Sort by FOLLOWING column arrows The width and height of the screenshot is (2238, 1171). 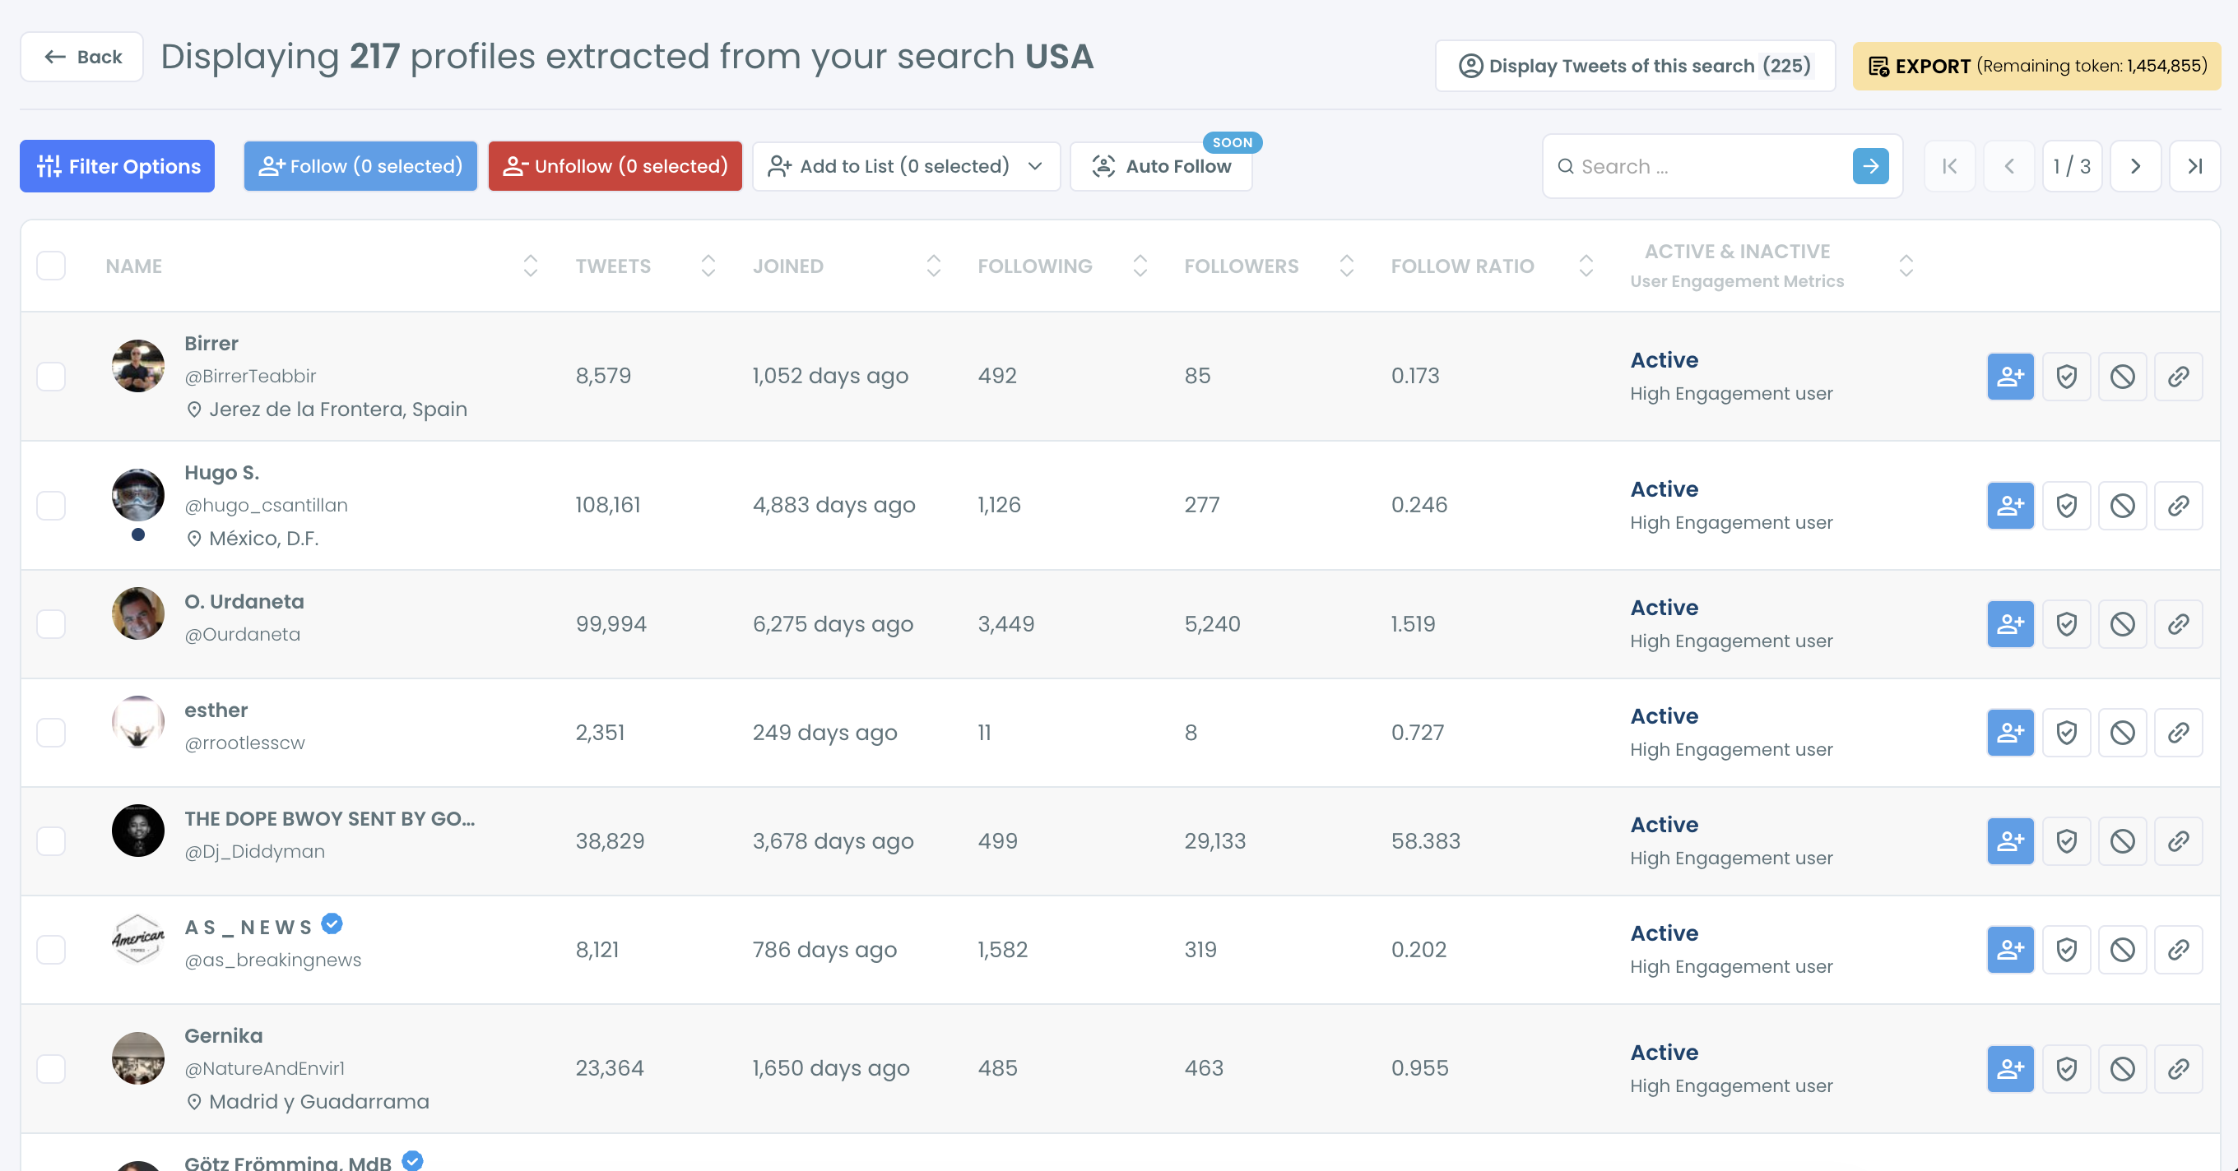pyautogui.click(x=1140, y=266)
